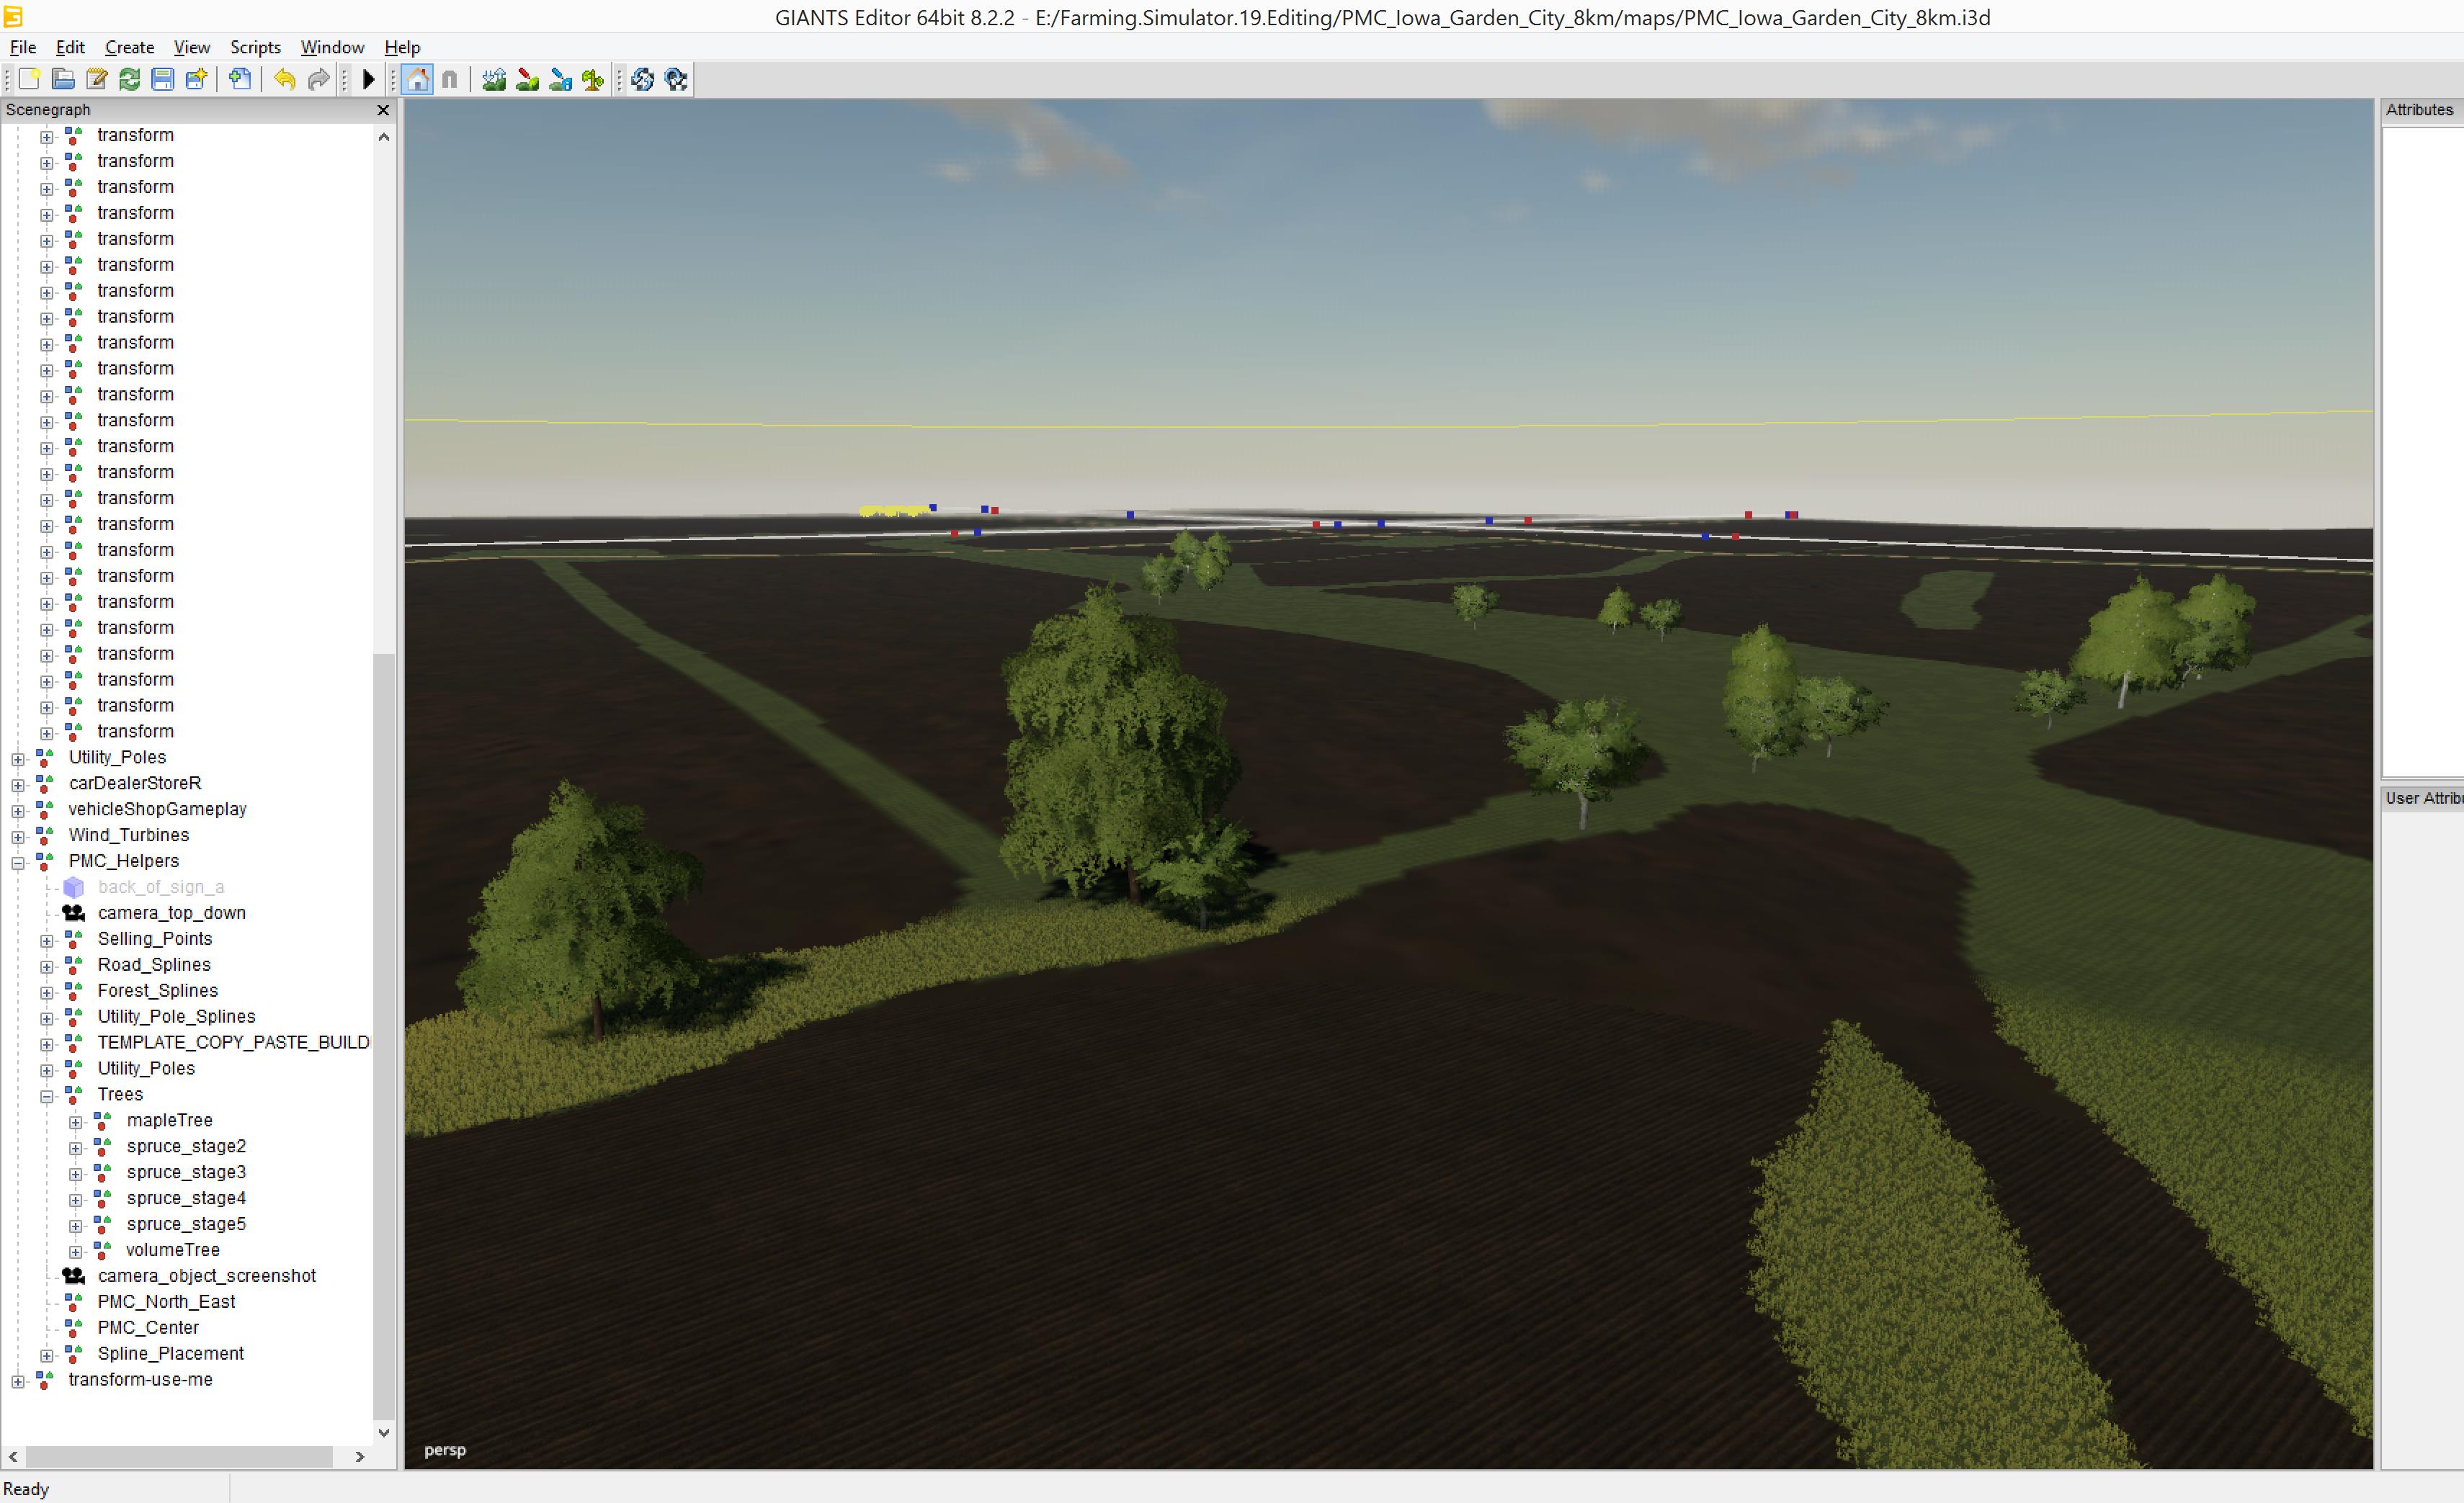Expand the transform-use-me node
This screenshot has width=2464, height=1503.
(18, 1382)
